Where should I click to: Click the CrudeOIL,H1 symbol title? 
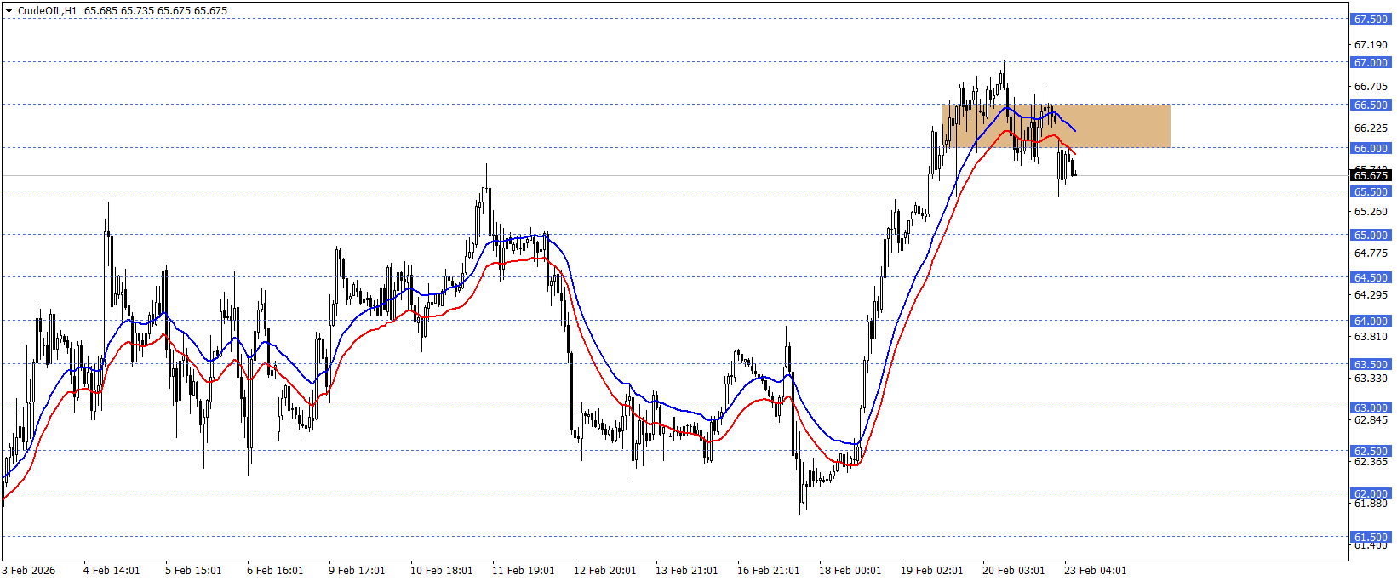point(47,11)
